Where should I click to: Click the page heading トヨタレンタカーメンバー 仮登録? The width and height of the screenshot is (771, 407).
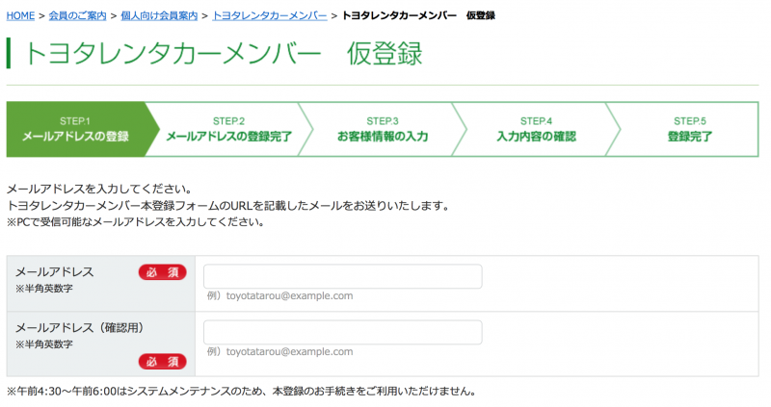[x=224, y=54]
